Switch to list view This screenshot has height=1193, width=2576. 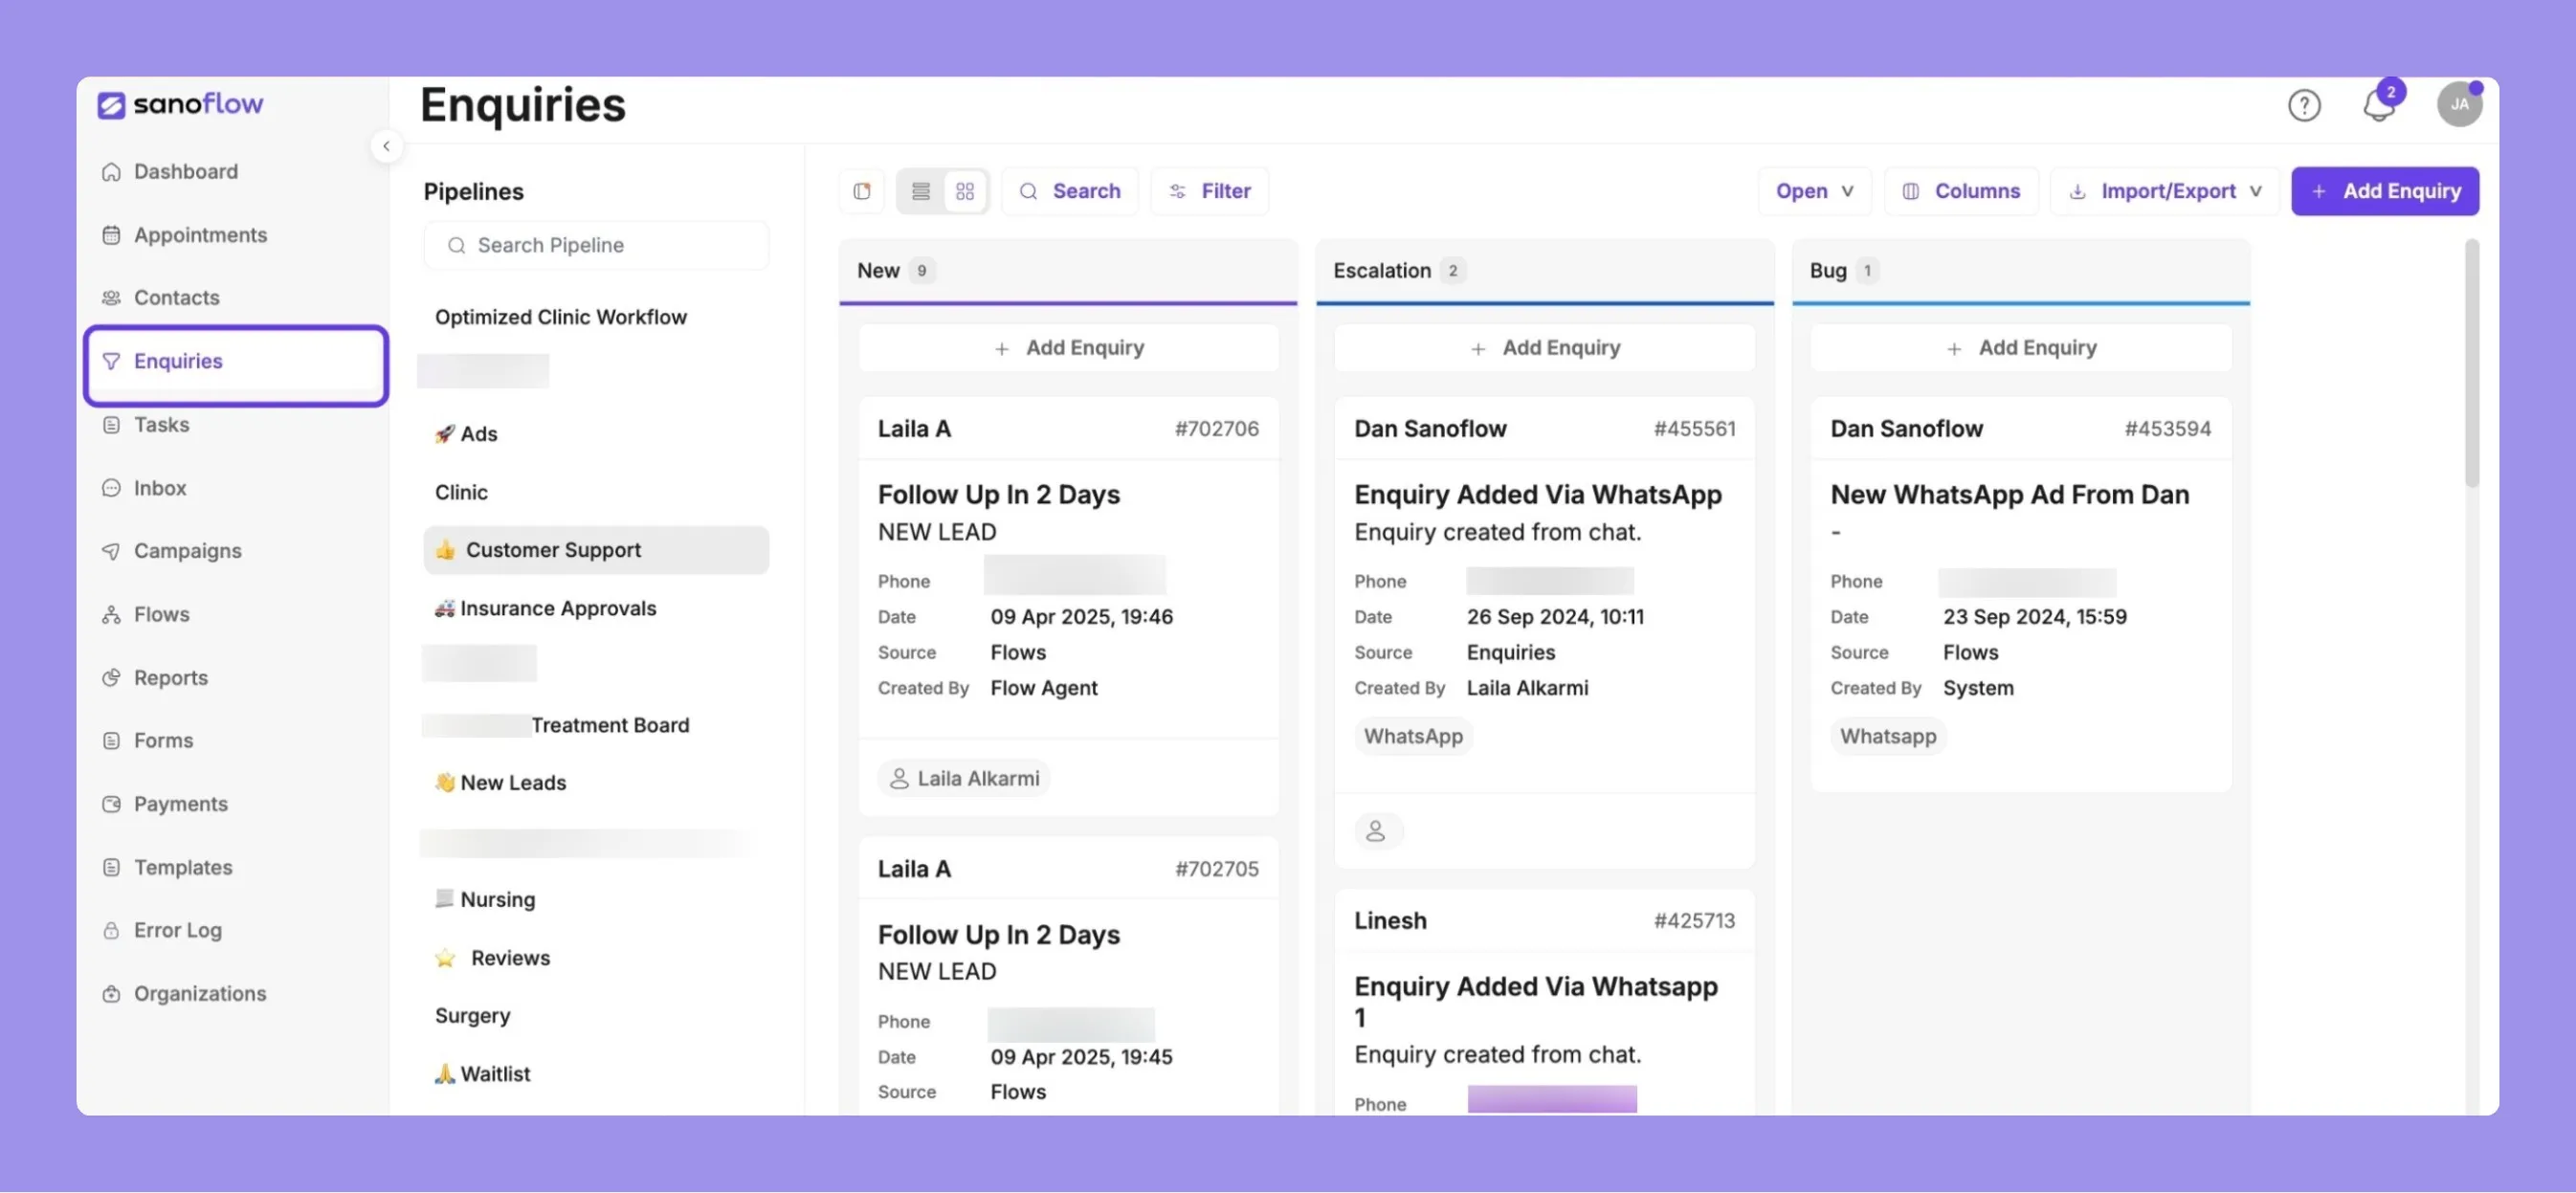pyautogui.click(x=920, y=191)
